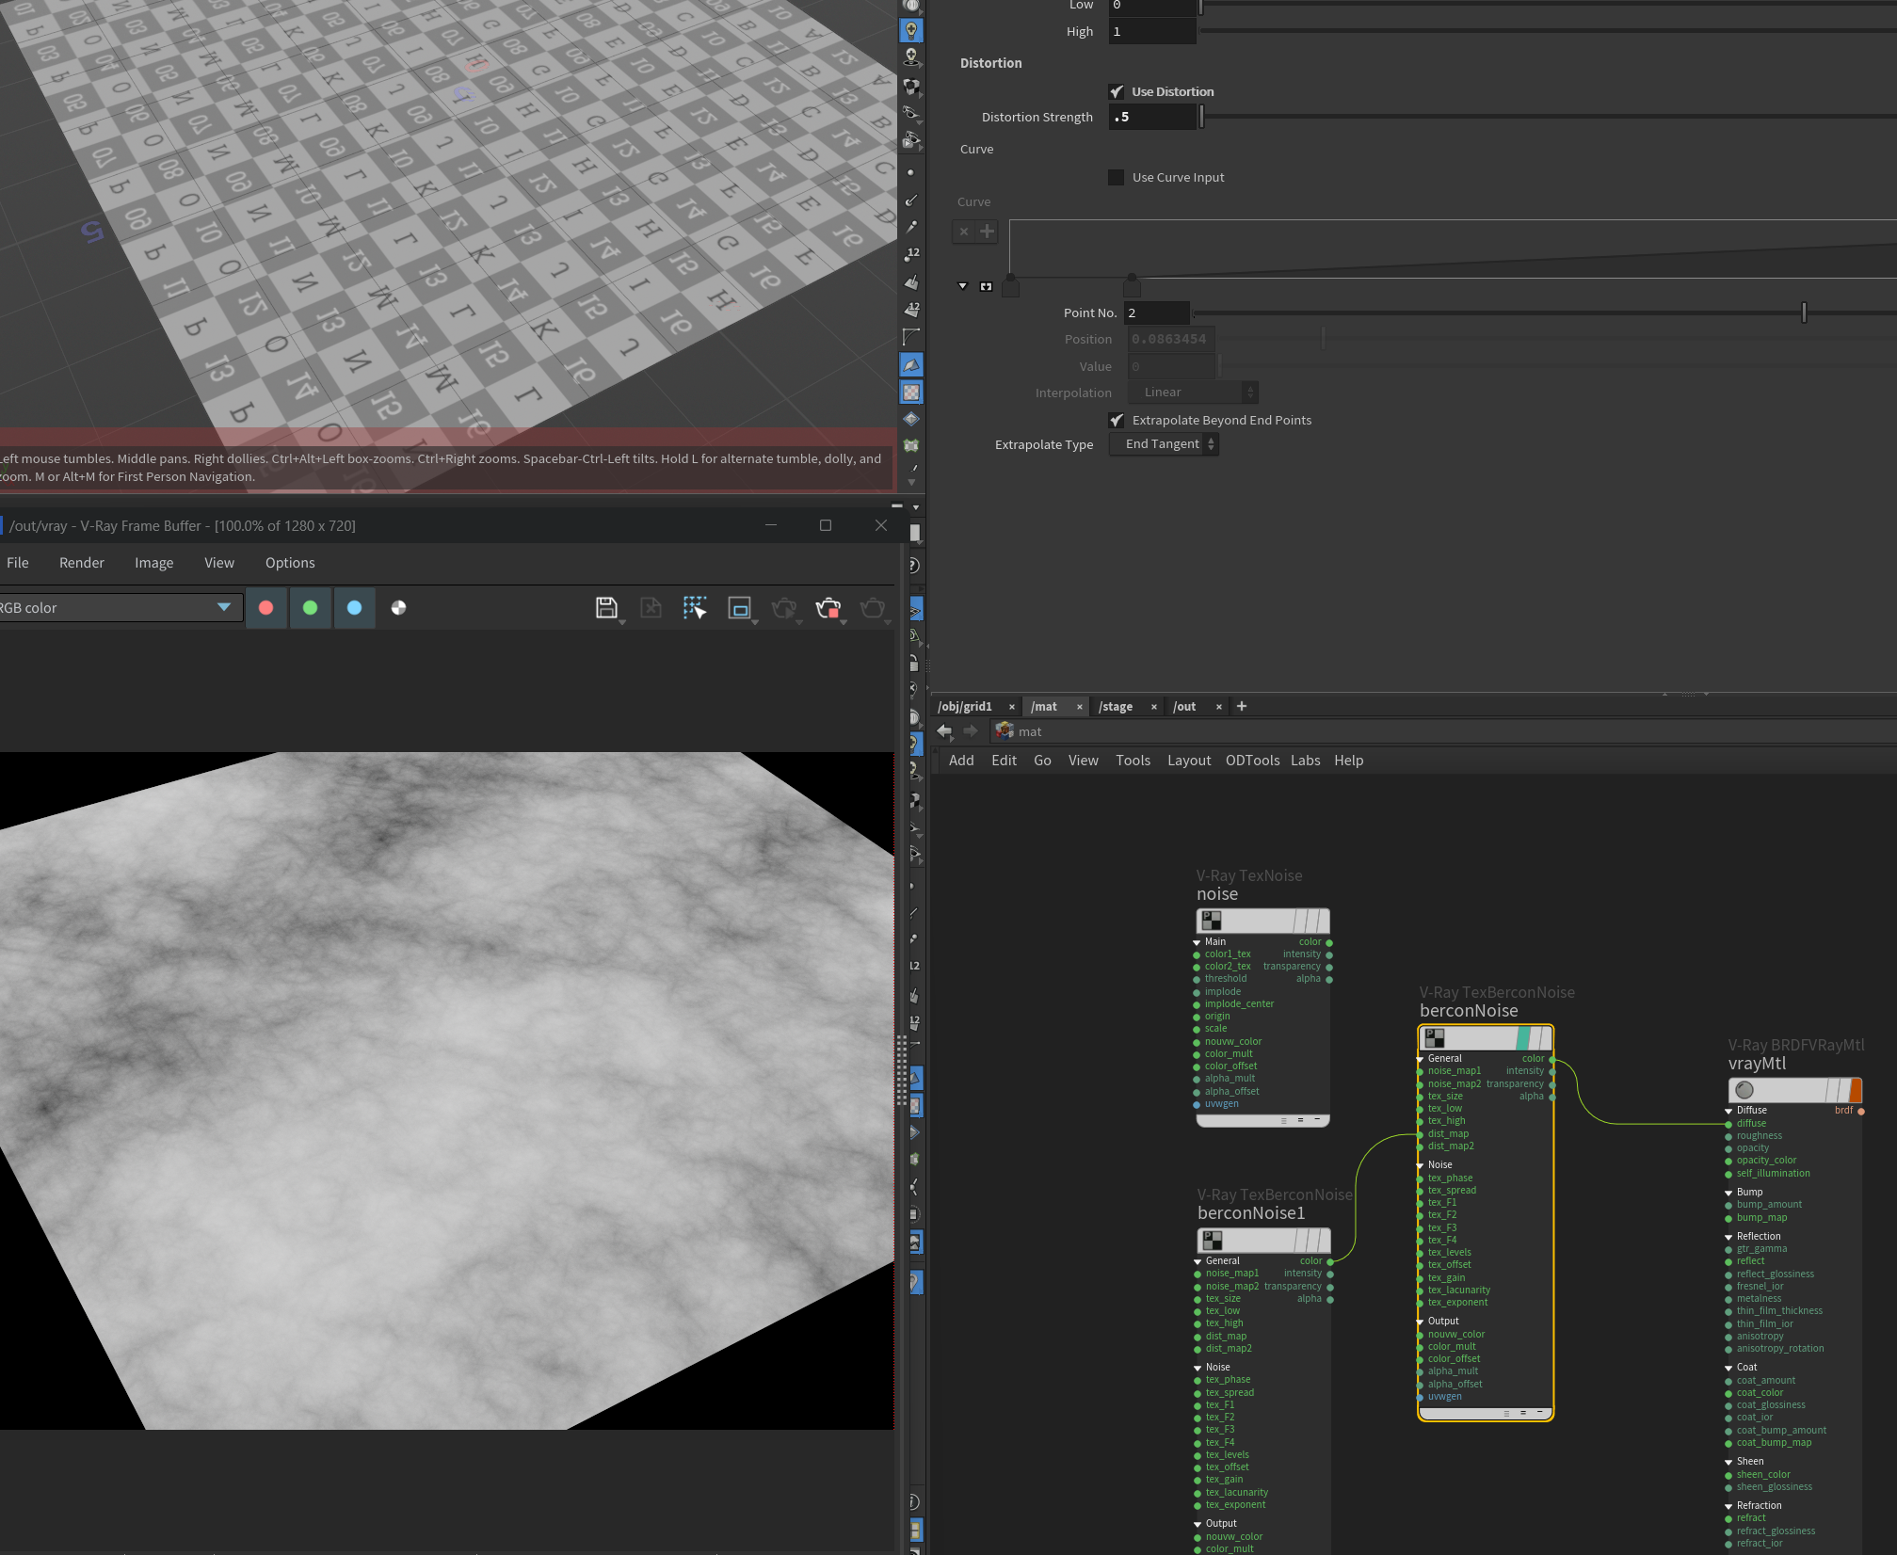Collapse Reflection section on vrayMtl node

tap(1729, 1237)
